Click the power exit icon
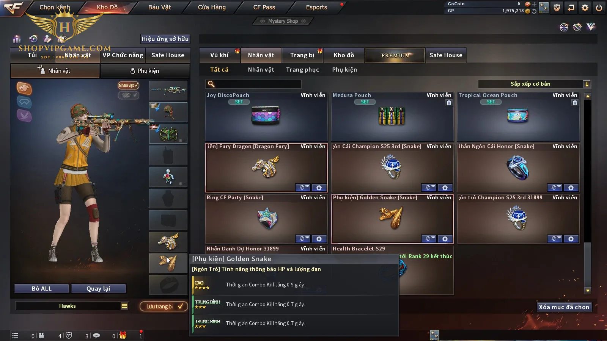 point(599,8)
